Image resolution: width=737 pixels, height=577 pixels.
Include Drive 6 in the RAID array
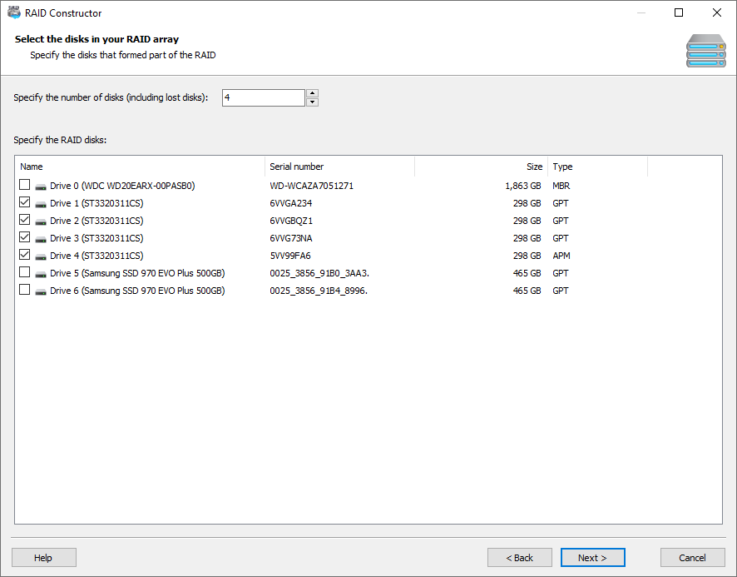coord(24,290)
